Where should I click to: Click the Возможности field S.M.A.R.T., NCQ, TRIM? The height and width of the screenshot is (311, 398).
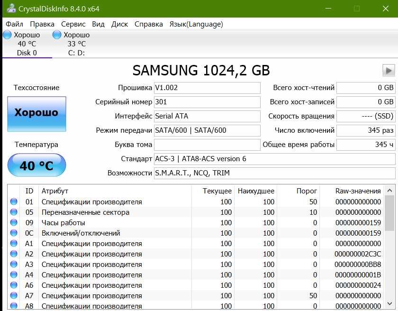coord(275,173)
